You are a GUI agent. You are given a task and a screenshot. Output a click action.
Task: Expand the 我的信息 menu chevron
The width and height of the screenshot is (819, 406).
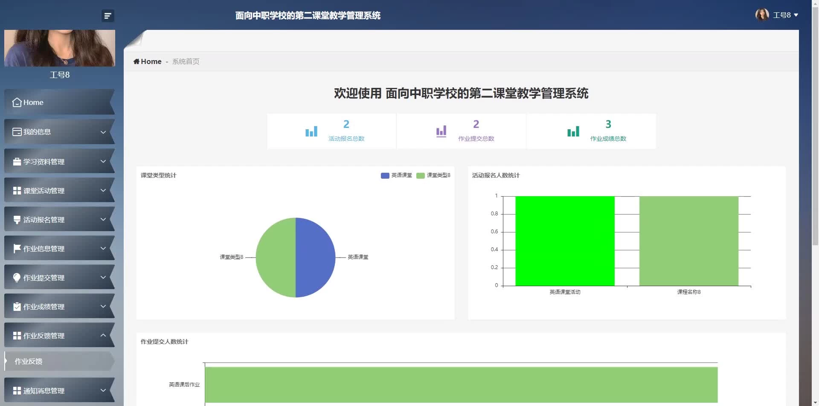(103, 132)
